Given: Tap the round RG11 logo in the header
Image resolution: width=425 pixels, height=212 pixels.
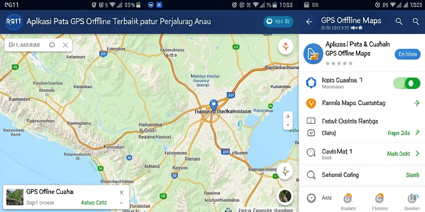Looking at the screenshot, I should tap(14, 22).
